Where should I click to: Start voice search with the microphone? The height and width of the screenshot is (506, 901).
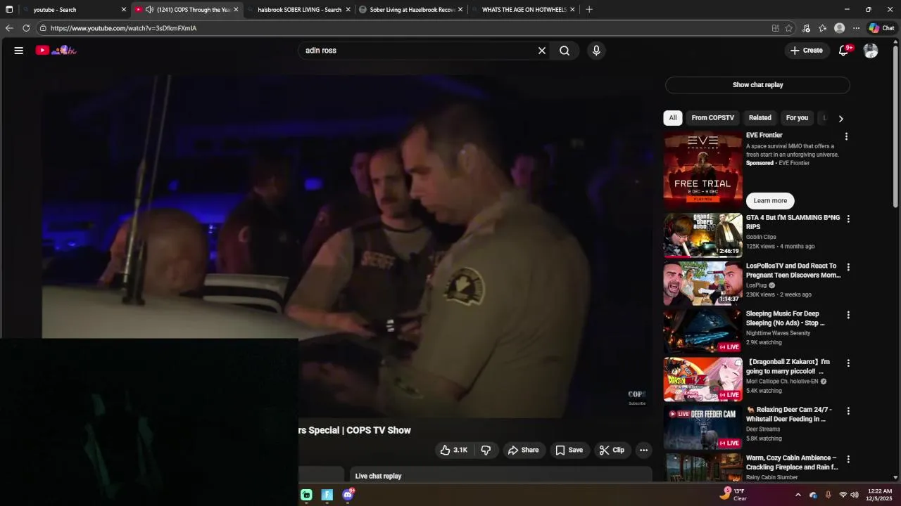(x=596, y=51)
